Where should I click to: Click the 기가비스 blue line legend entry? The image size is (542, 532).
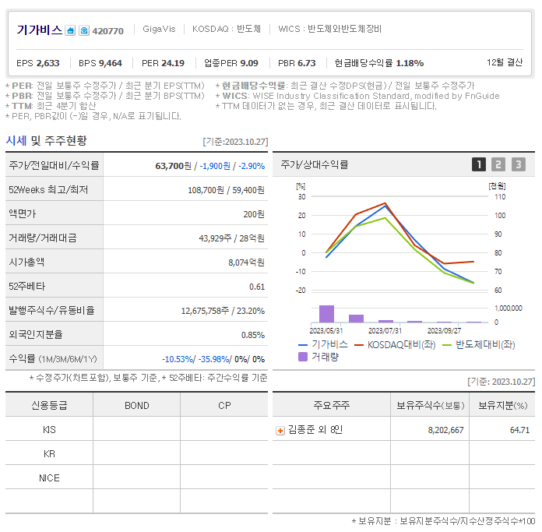323,344
